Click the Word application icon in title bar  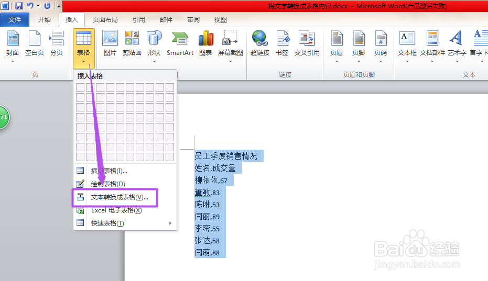pyautogui.click(x=5, y=6)
